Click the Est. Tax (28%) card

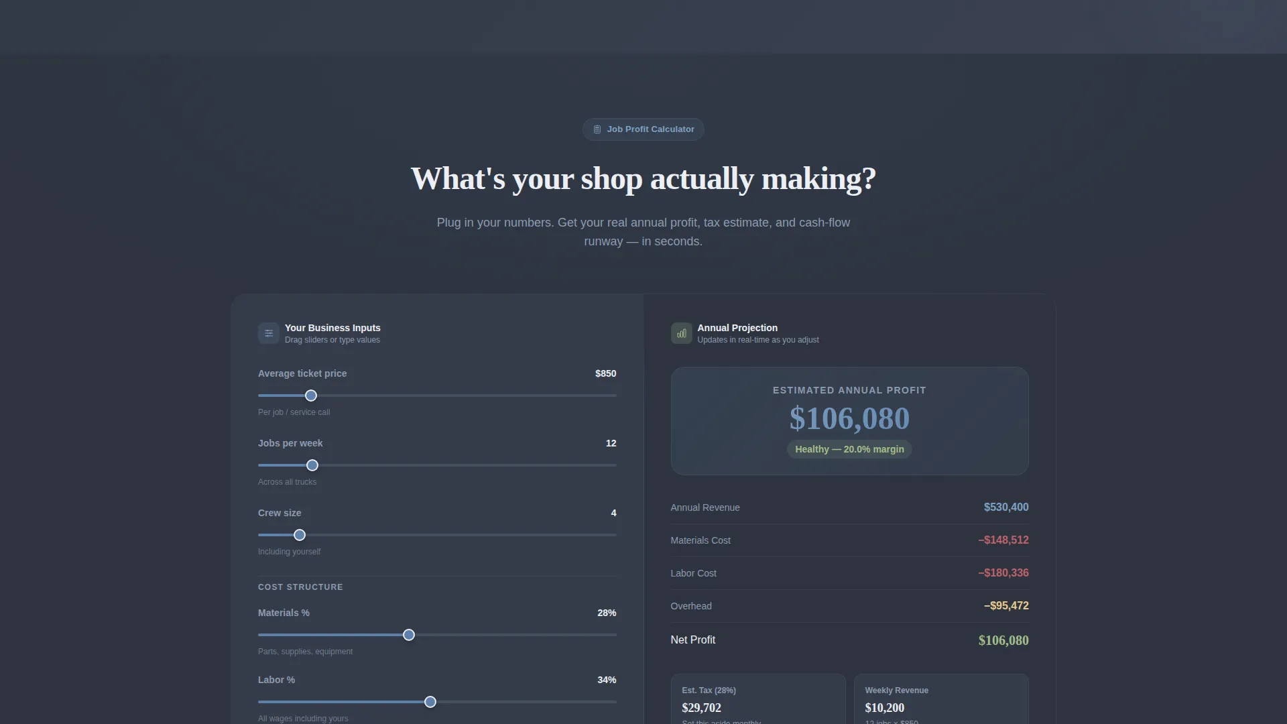[x=758, y=699]
